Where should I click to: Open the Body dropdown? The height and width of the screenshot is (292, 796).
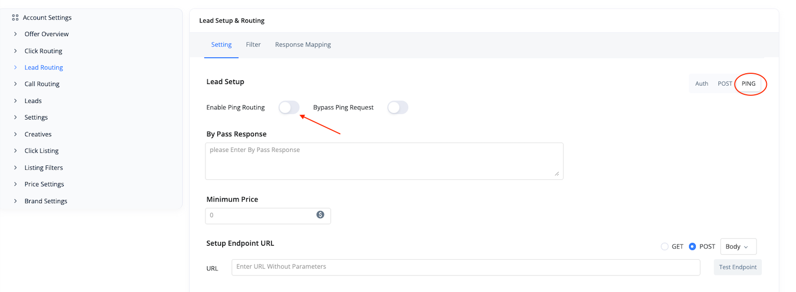(738, 247)
